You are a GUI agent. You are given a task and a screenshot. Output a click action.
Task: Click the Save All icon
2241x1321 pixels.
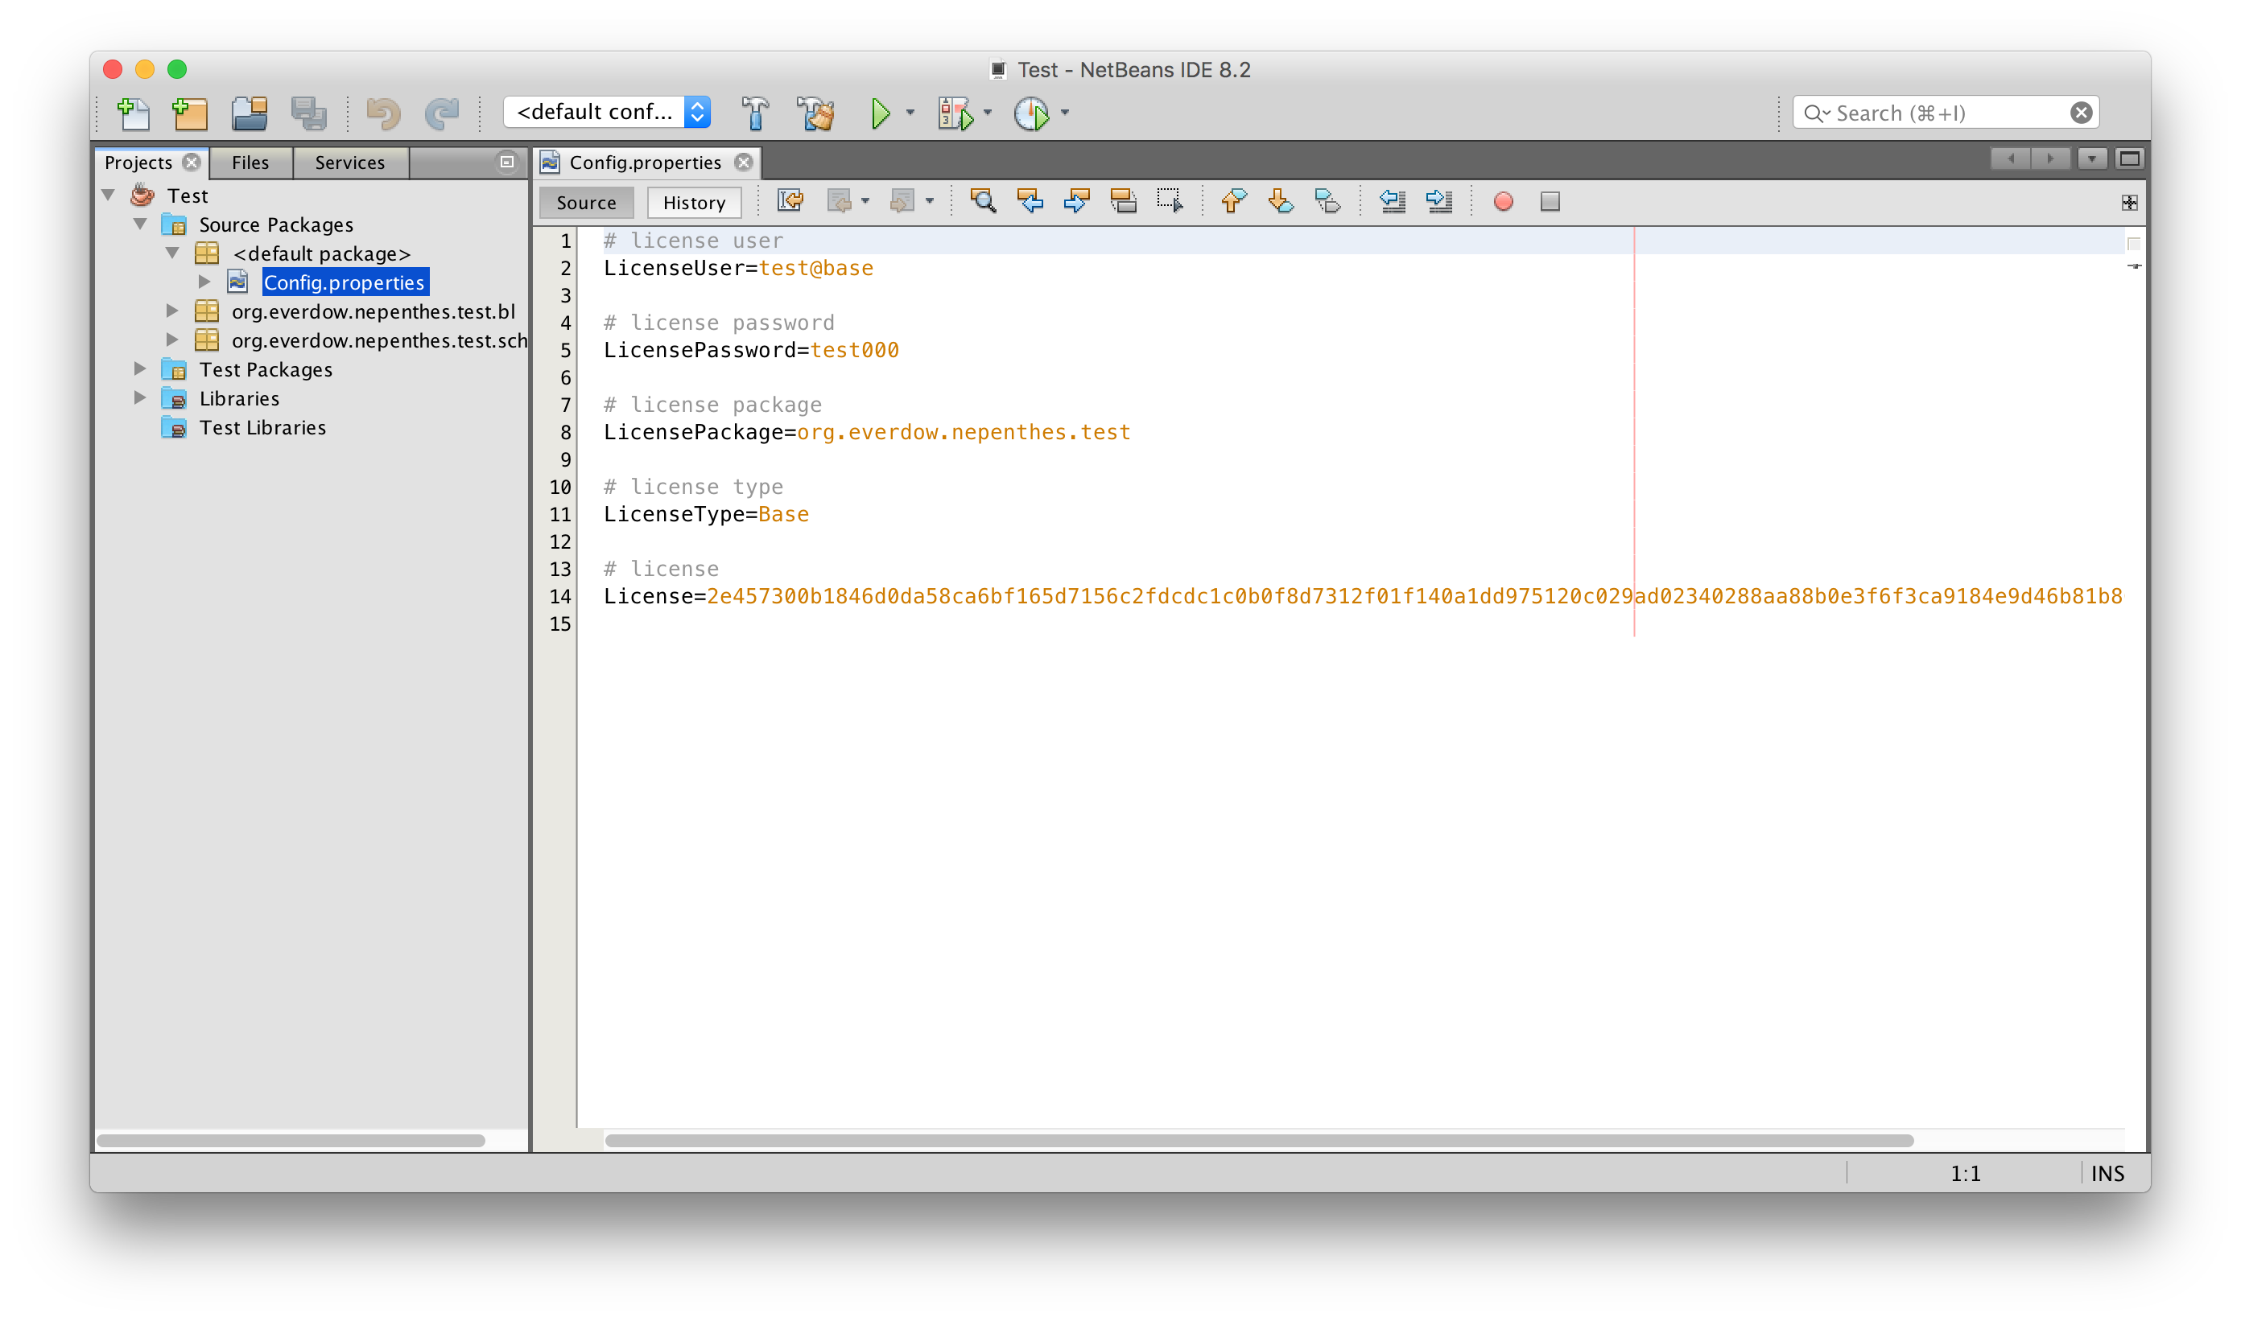[x=309, y=113]
